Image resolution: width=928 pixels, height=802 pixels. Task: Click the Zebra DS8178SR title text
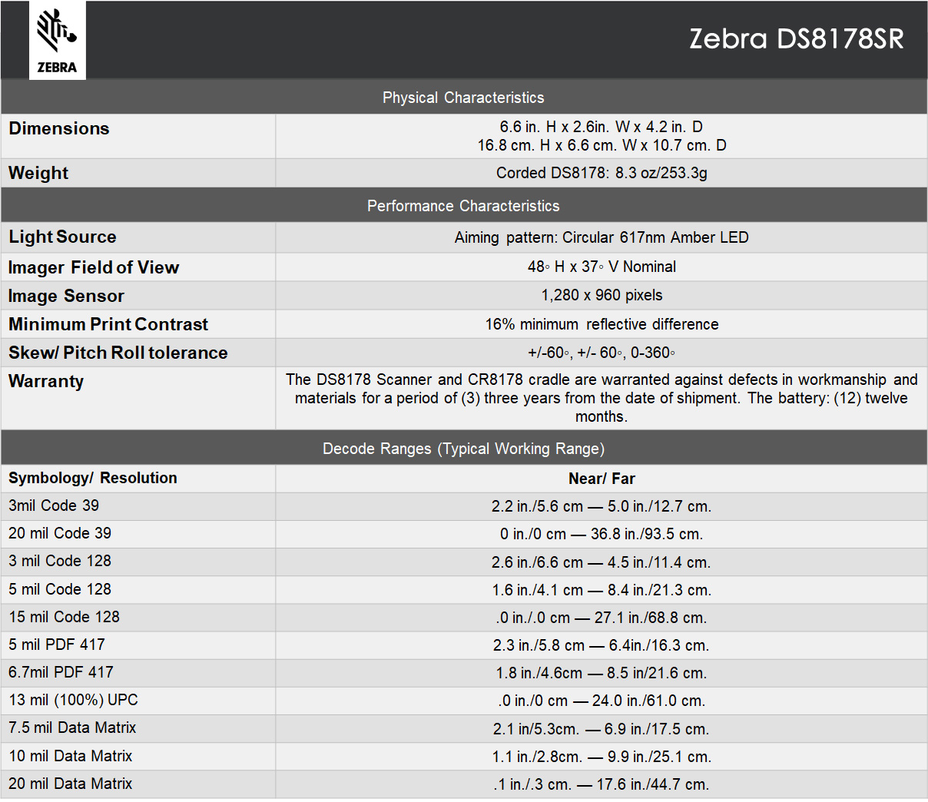coord(795,38)
